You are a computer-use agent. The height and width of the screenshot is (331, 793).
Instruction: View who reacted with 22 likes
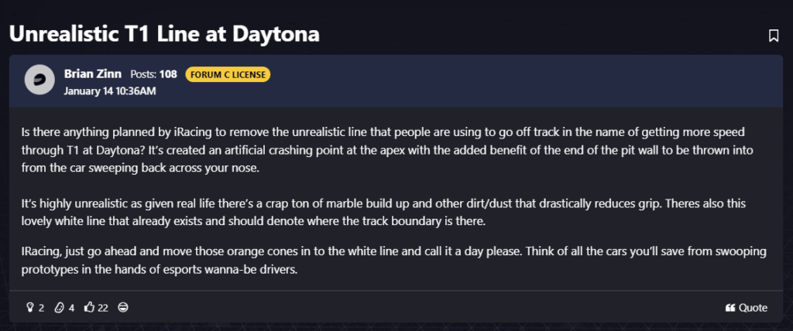tap(103, 307)
